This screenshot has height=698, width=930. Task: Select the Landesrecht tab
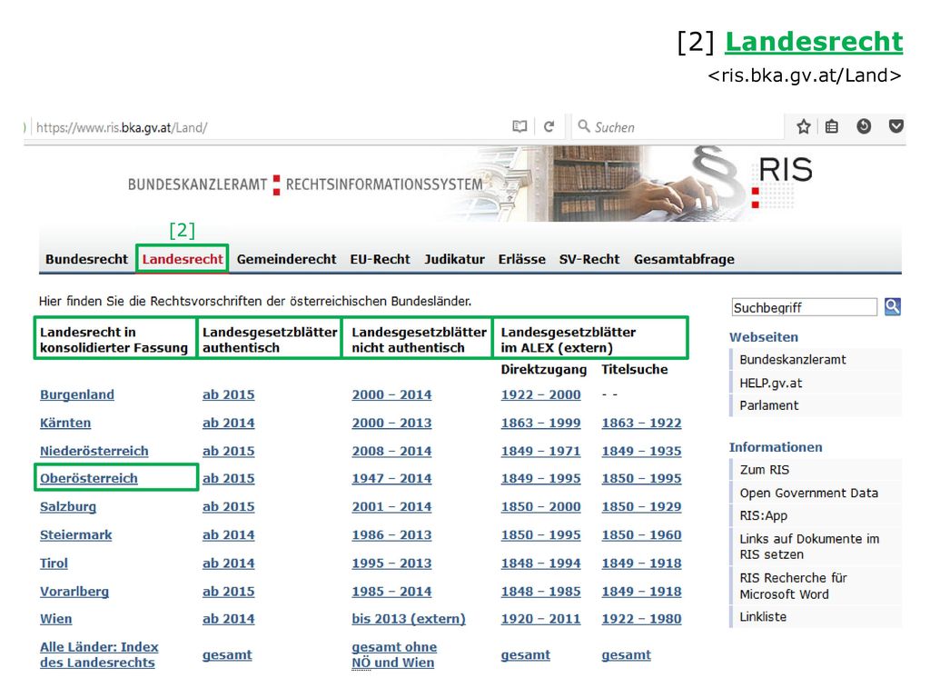(182, 259)
